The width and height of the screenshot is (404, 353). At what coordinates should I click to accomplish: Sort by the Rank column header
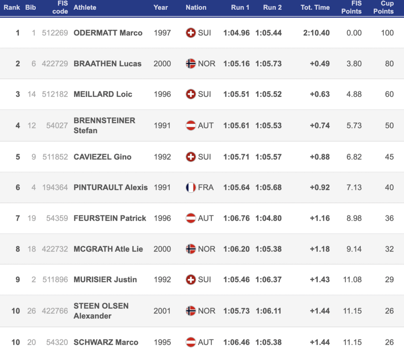click(x=12, y=7)
